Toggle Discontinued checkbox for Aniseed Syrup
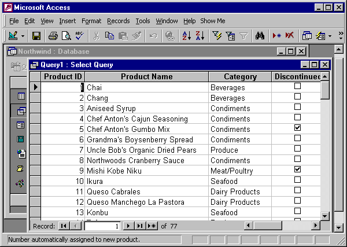 click(297, 106)
